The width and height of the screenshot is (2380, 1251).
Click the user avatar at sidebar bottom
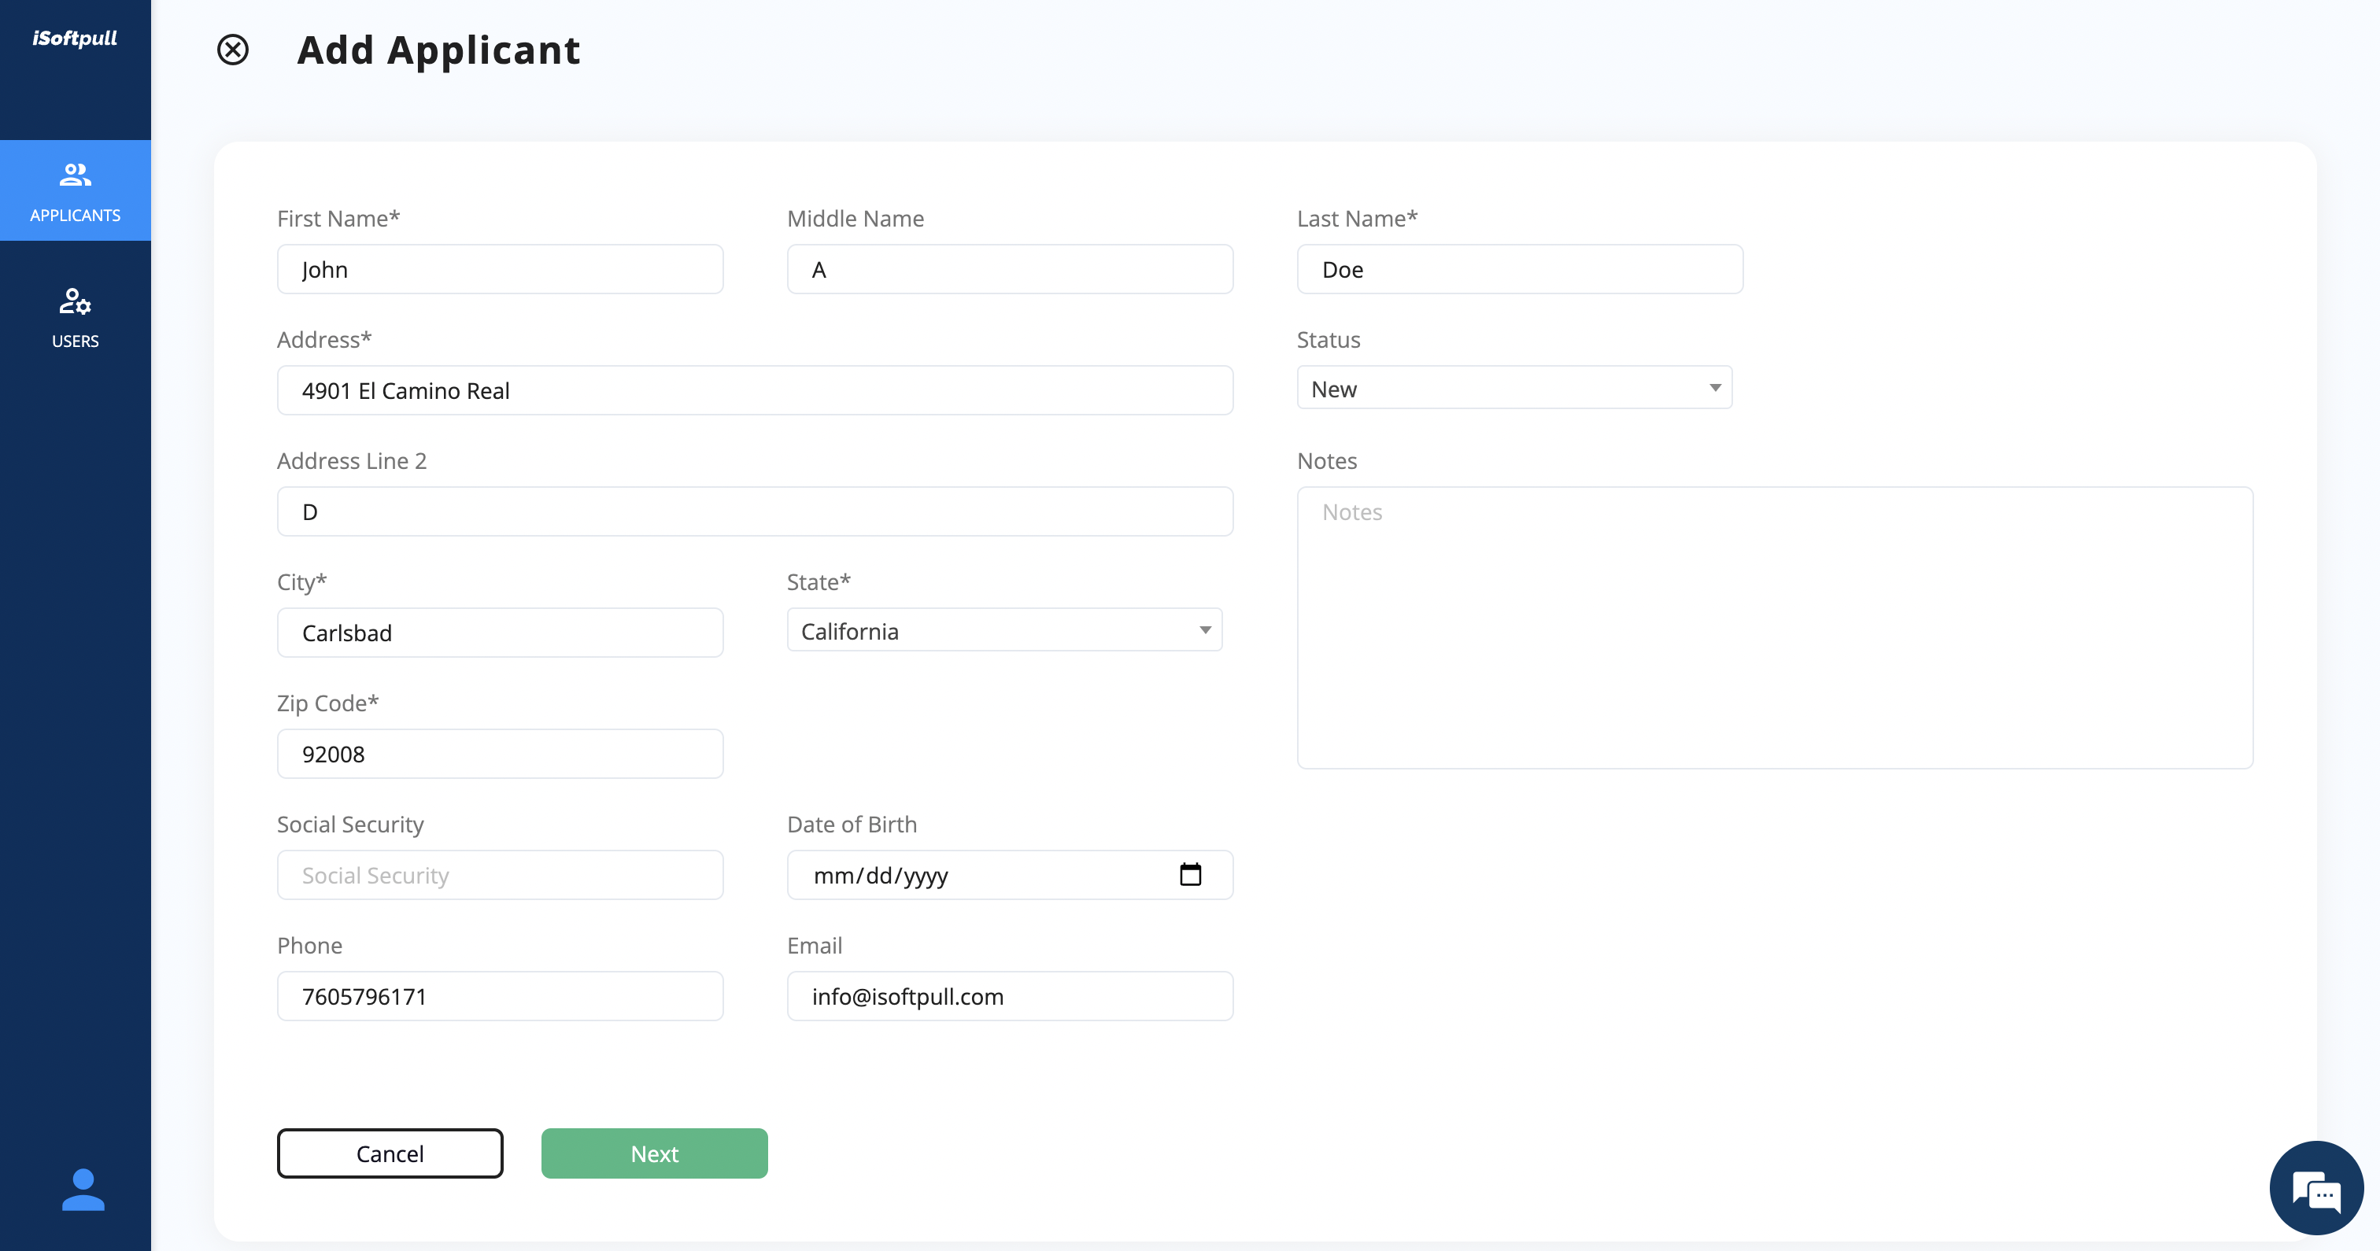click(x=83, y=1190)
